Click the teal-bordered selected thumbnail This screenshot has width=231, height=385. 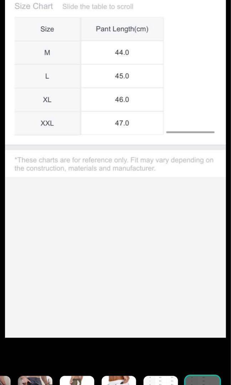[x=202, y=380]
